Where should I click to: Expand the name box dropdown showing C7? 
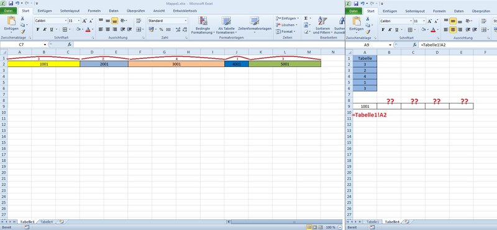pyautogui.click(x=45, y=45)
